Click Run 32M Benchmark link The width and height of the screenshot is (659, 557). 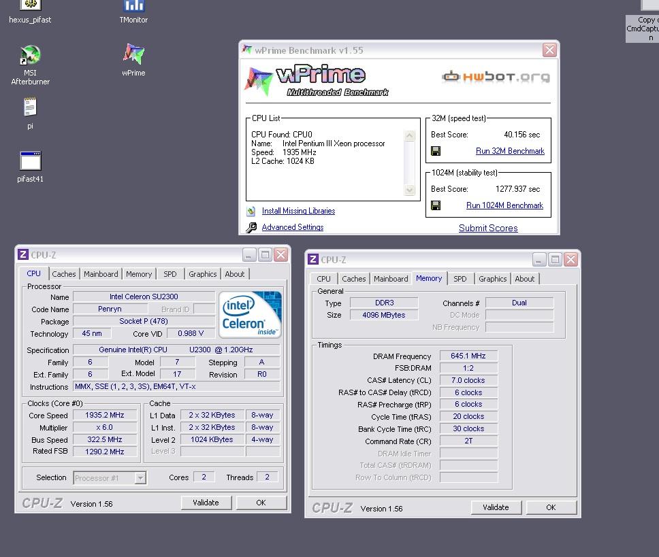510,151
